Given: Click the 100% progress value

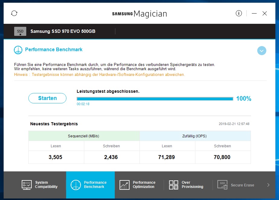Looking at the screenshot, I should [244, 98].
